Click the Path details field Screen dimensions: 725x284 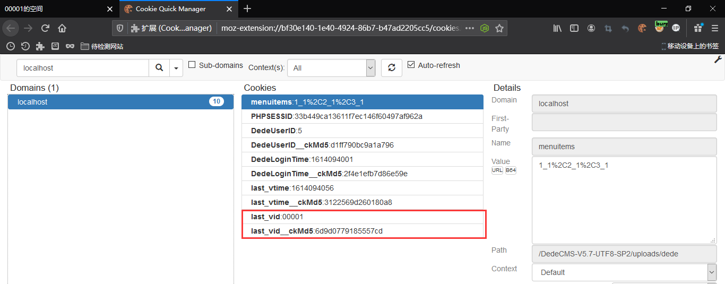point(624,254)
